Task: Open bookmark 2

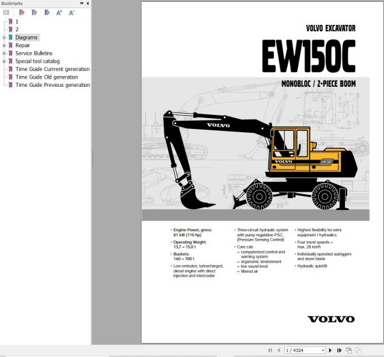Action: click(x=17, y=29)
